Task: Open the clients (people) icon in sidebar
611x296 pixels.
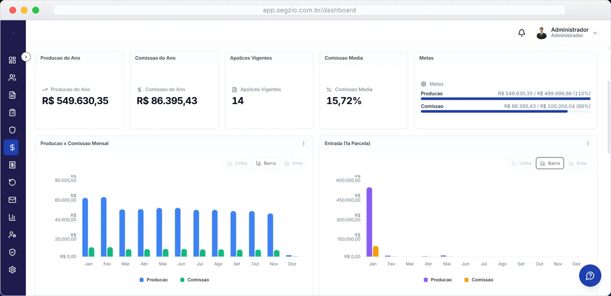Action: (x=12, y=78)
